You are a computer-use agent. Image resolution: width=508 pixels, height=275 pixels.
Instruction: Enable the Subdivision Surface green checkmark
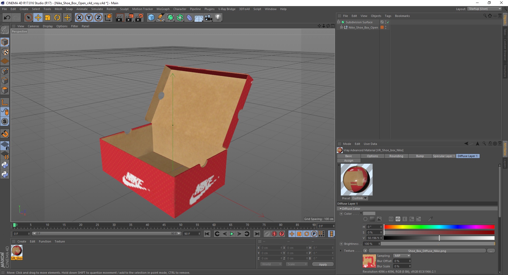[388, 22]
